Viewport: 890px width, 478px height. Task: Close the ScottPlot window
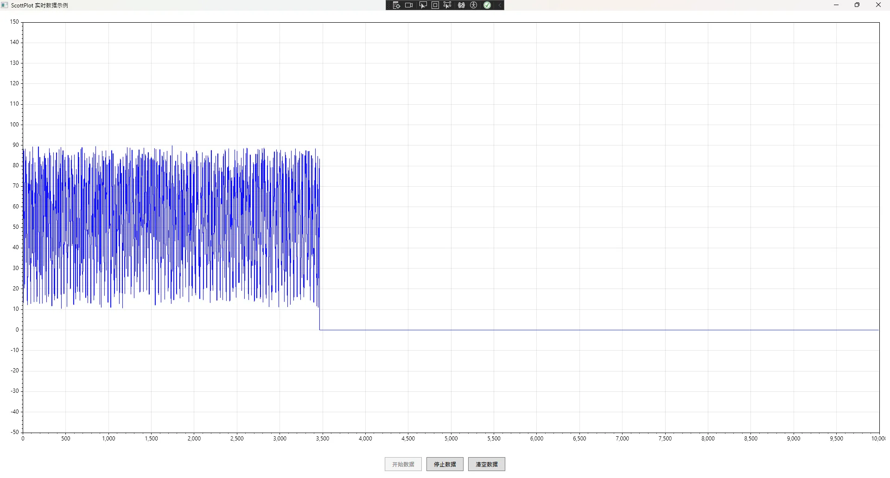[x=878, y=5]
